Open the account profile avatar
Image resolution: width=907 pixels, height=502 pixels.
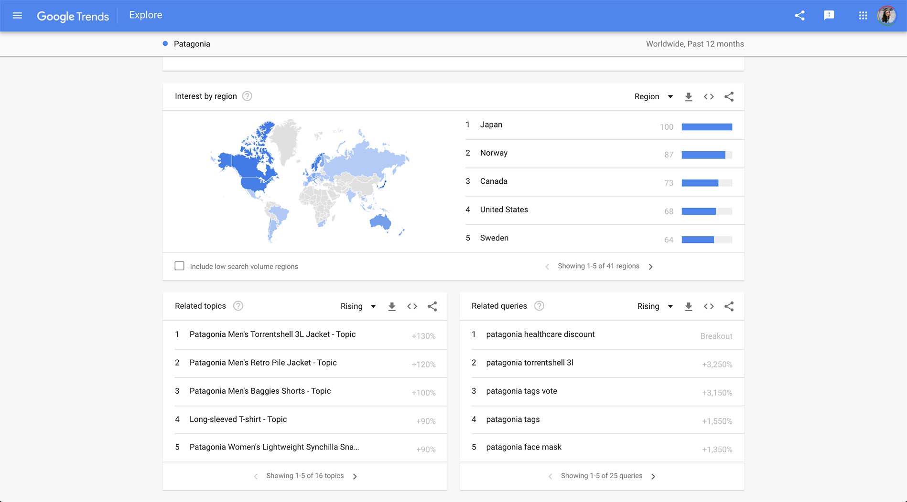pyautogui.click(x=887, y=16)
